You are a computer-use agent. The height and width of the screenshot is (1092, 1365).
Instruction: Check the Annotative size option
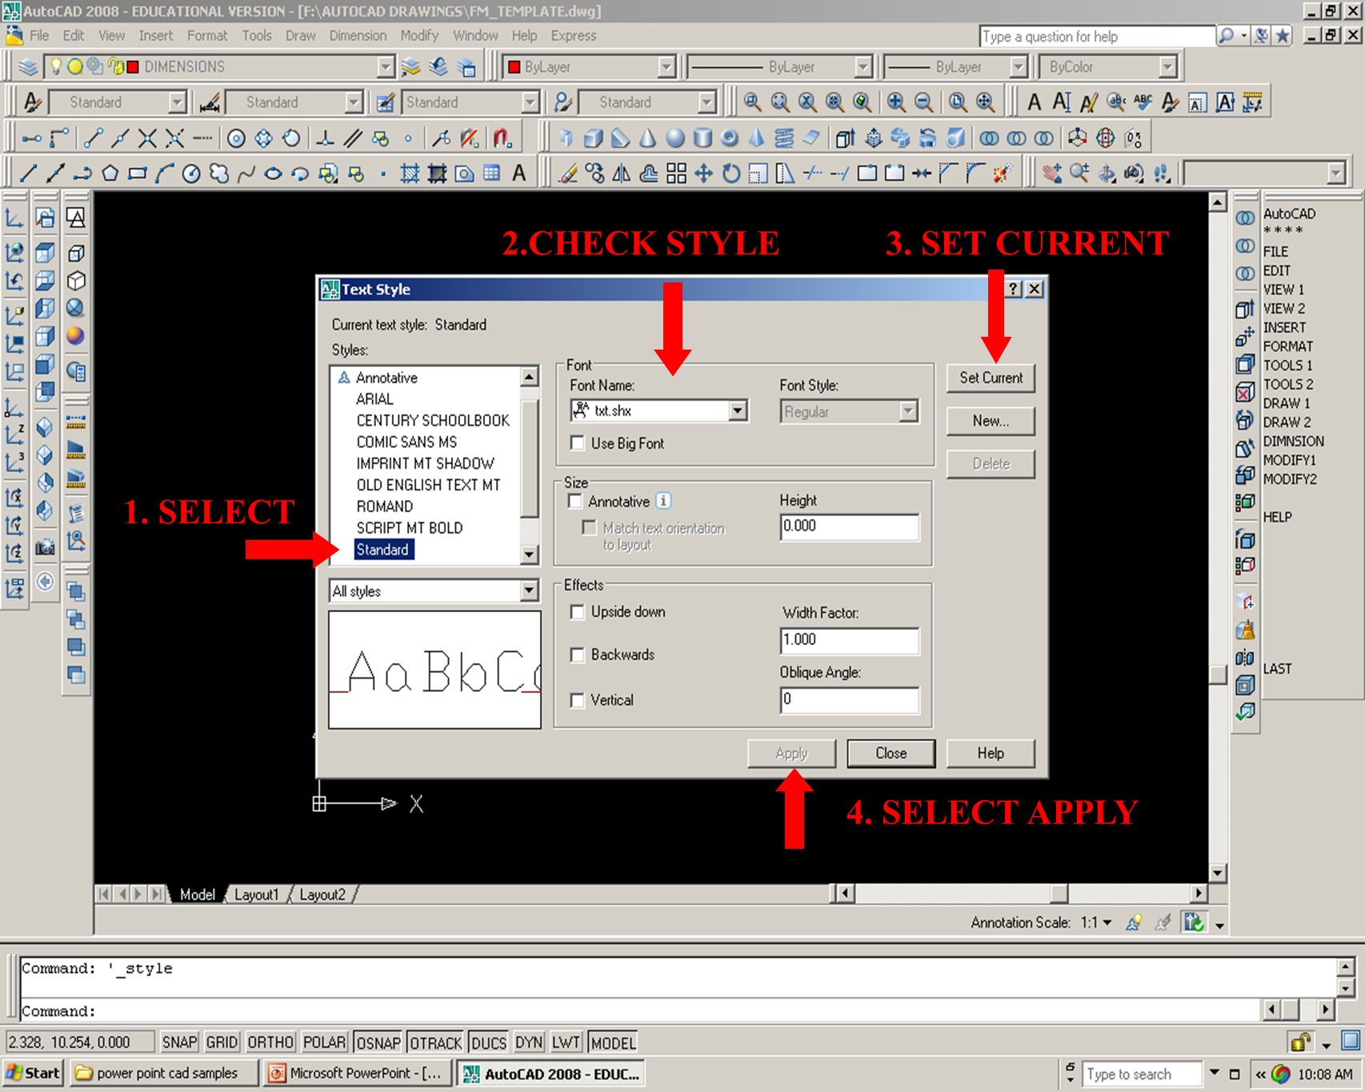tap(574, 501)
